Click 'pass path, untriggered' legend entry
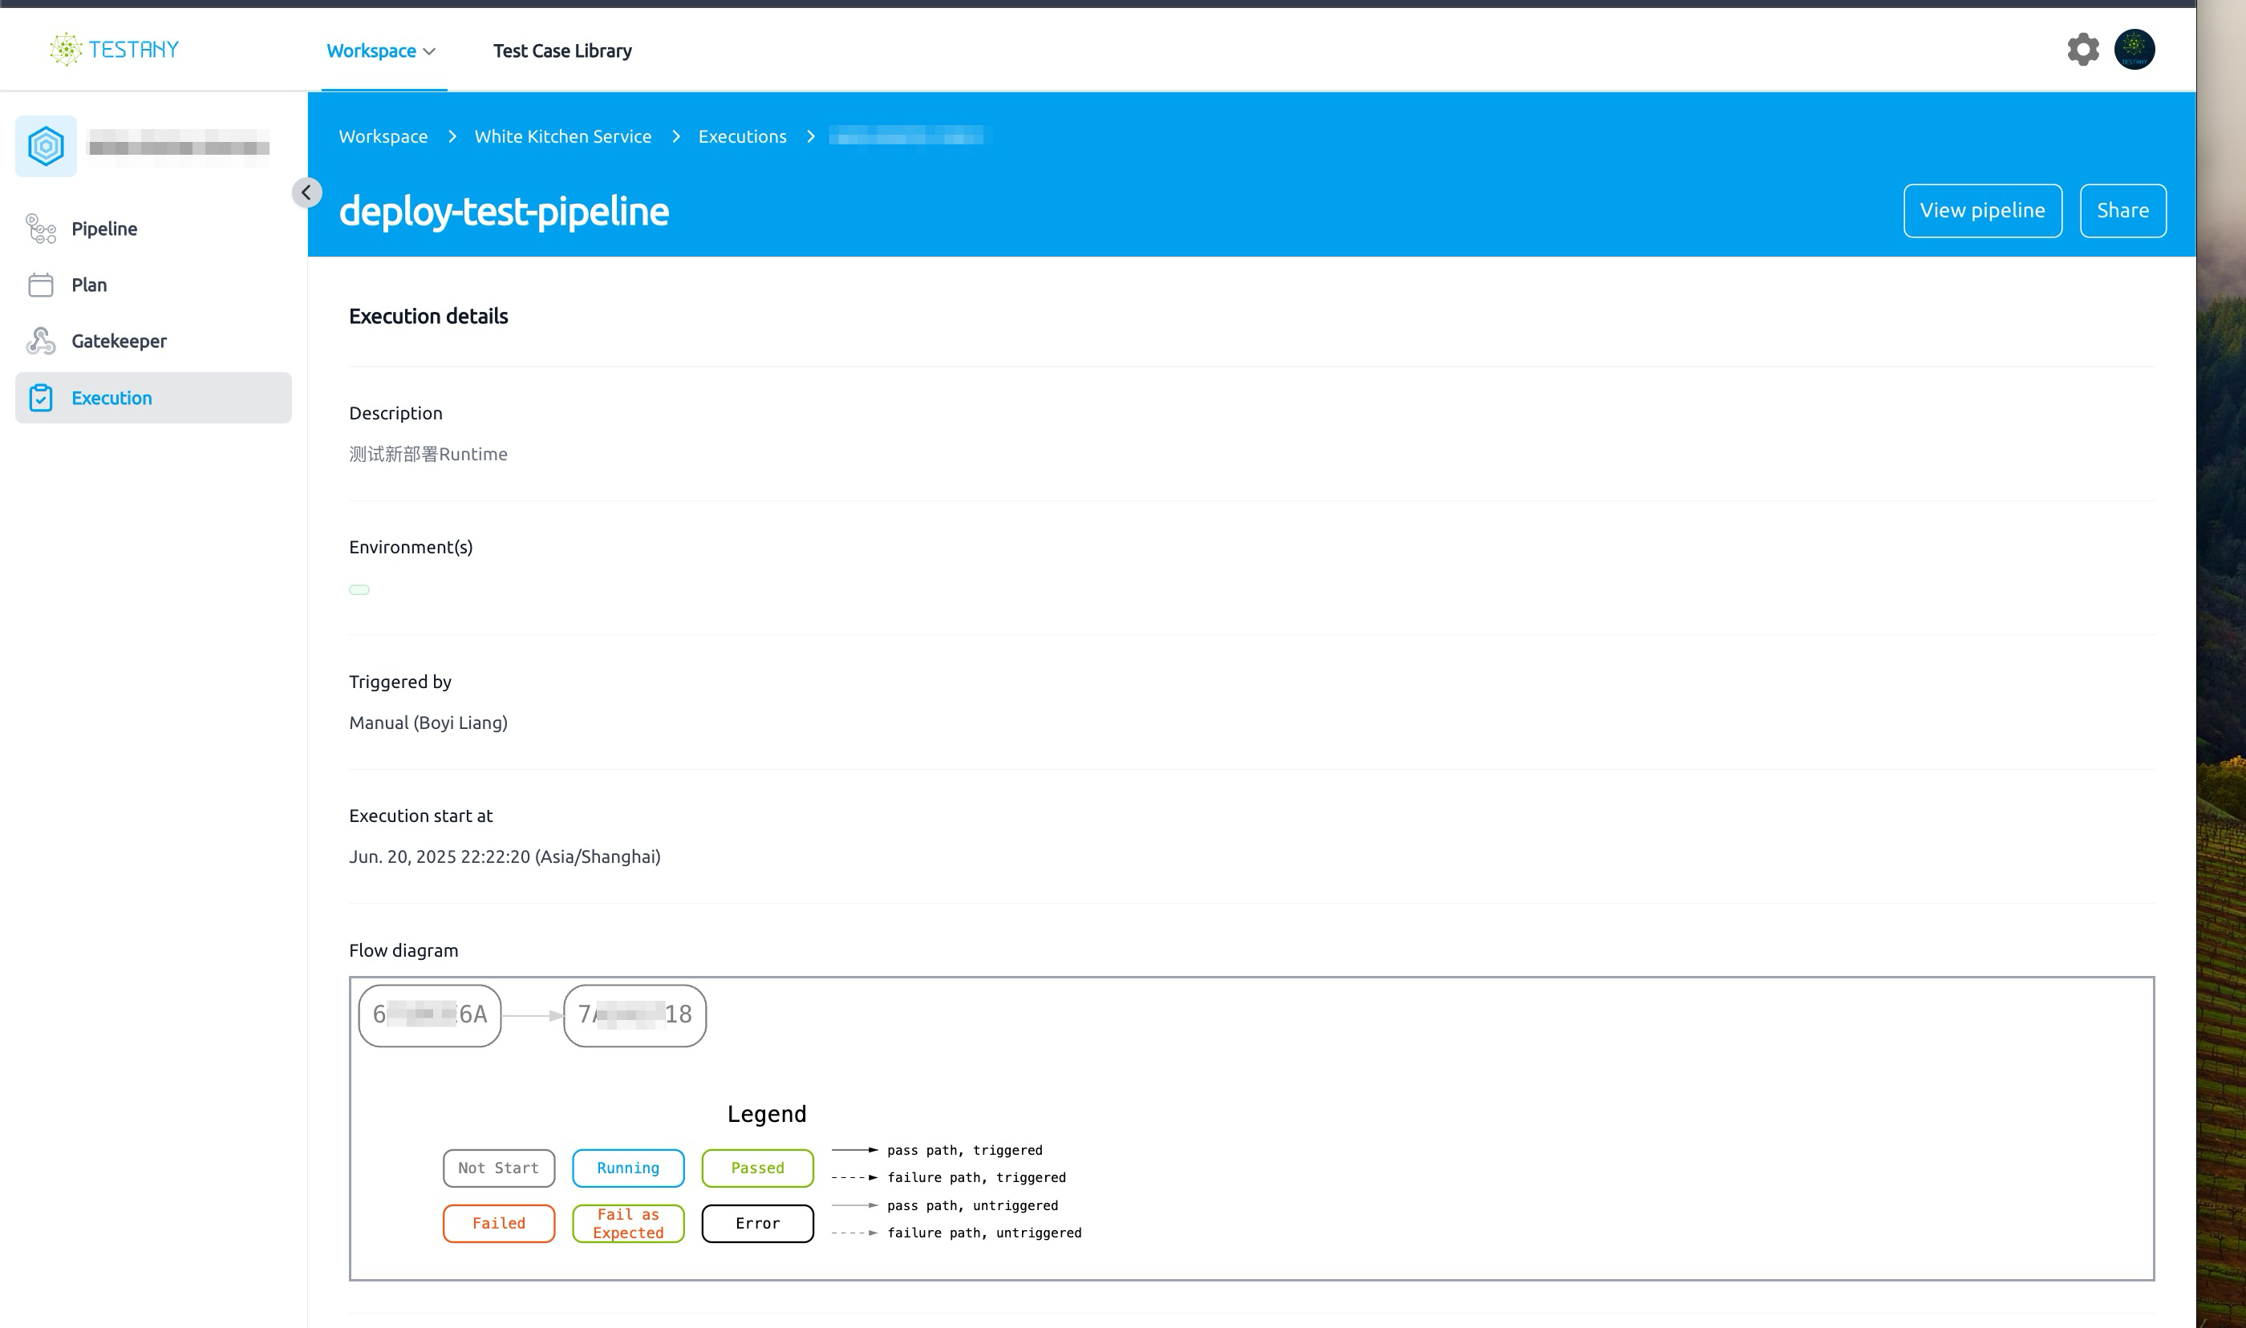 click(x=973, y=1206)
